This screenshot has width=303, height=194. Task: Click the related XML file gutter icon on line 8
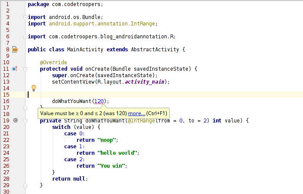(x=15, y=50)
